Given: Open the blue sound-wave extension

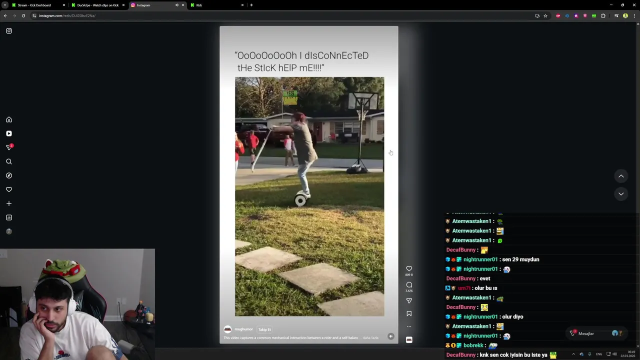Looking at the screenshot, I should click(x=567, y=15).
